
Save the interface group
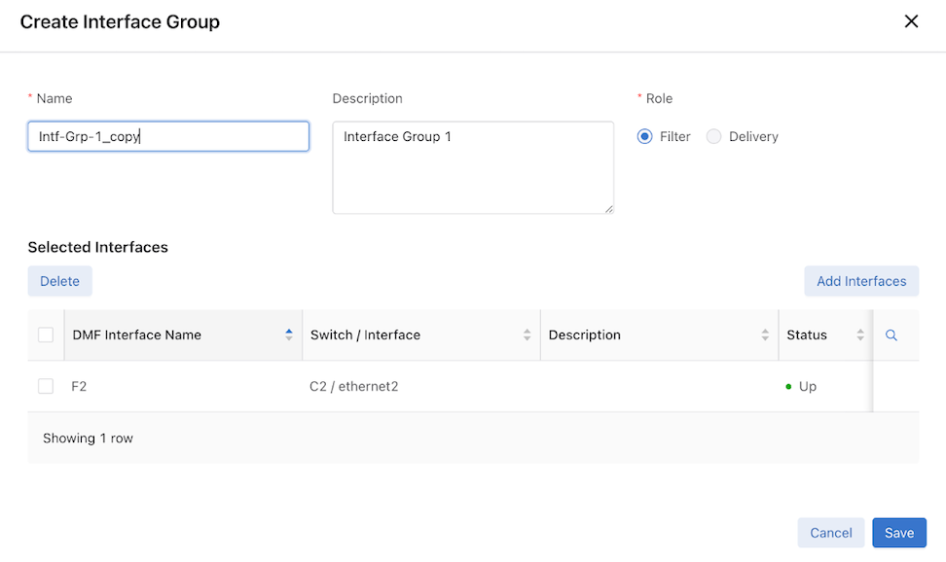(898, 533)
